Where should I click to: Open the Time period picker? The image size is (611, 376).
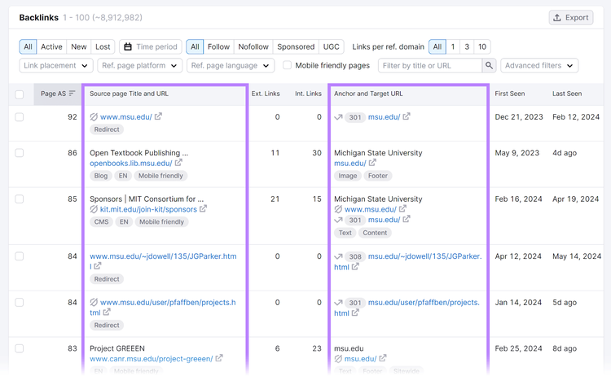coord(151,46)
